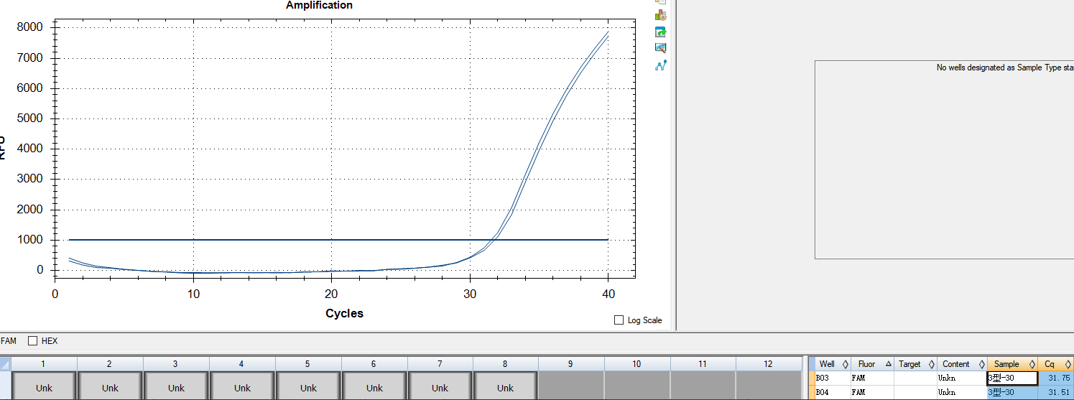The height and width of the screenshot is (400, 1074).
Task: Click the baseline threshold curve icon
Action: [x=661, y=65]
